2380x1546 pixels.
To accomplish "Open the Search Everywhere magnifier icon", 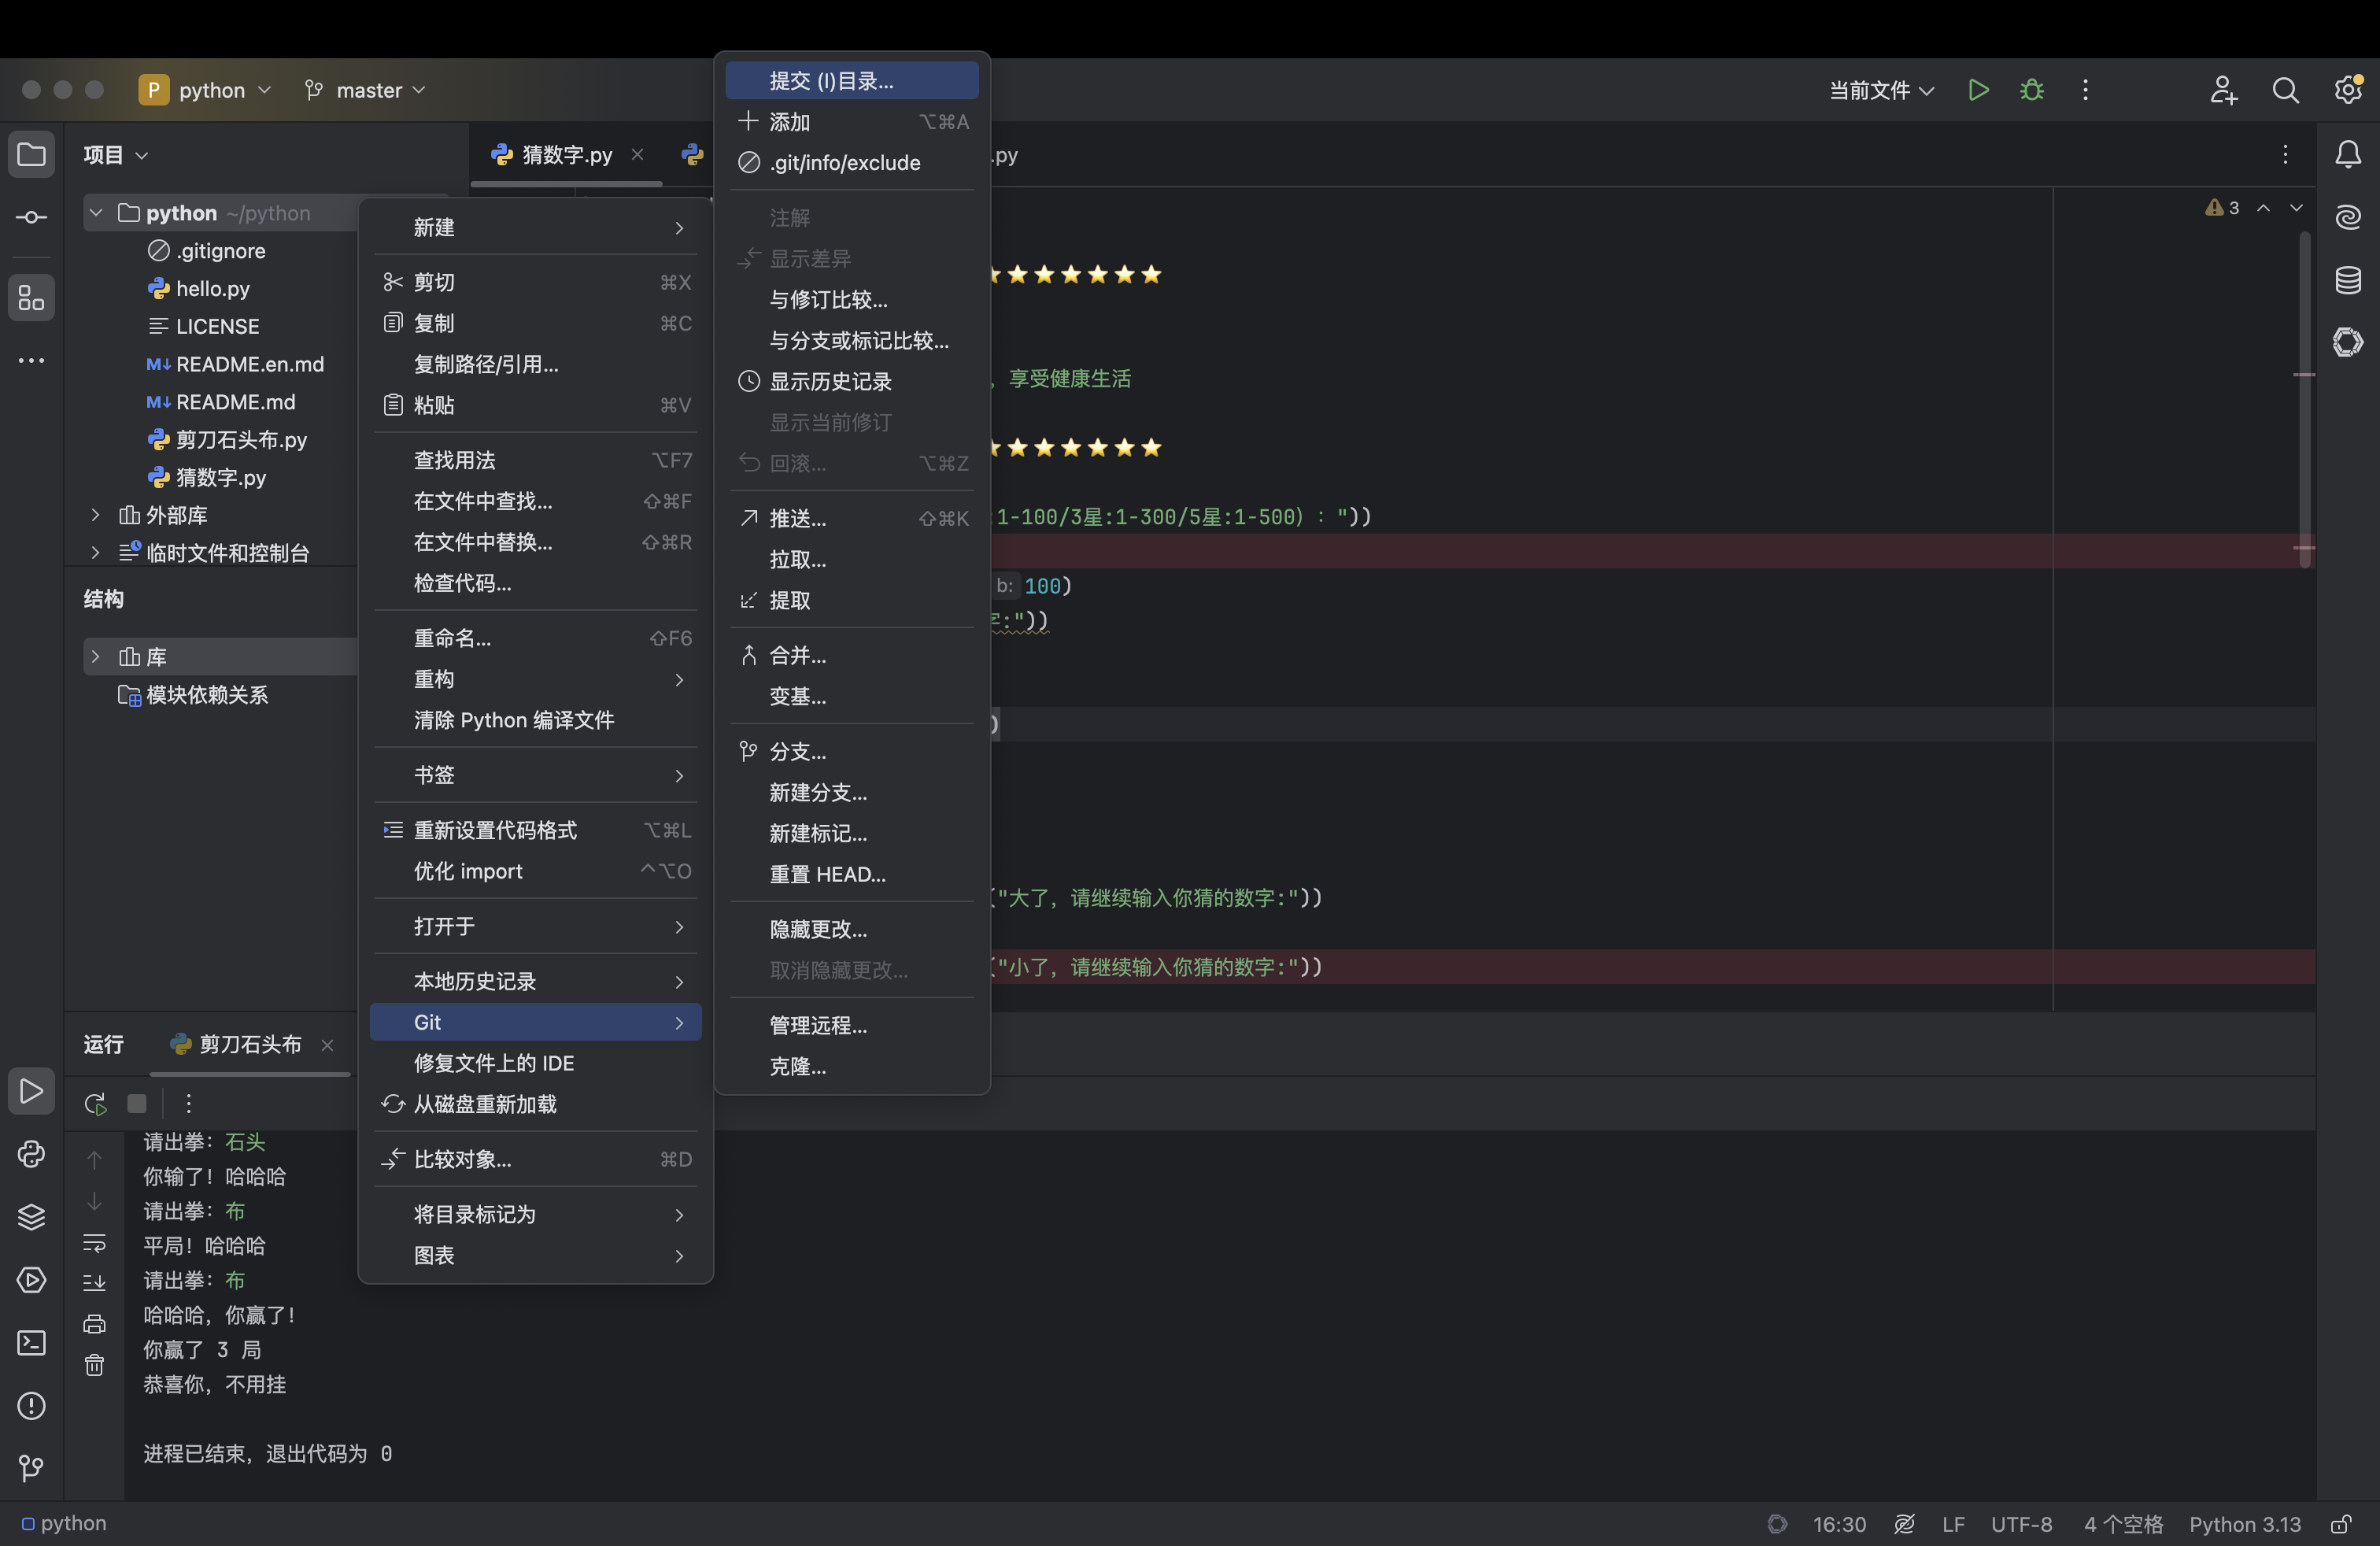I will (x=2285, y=90).
